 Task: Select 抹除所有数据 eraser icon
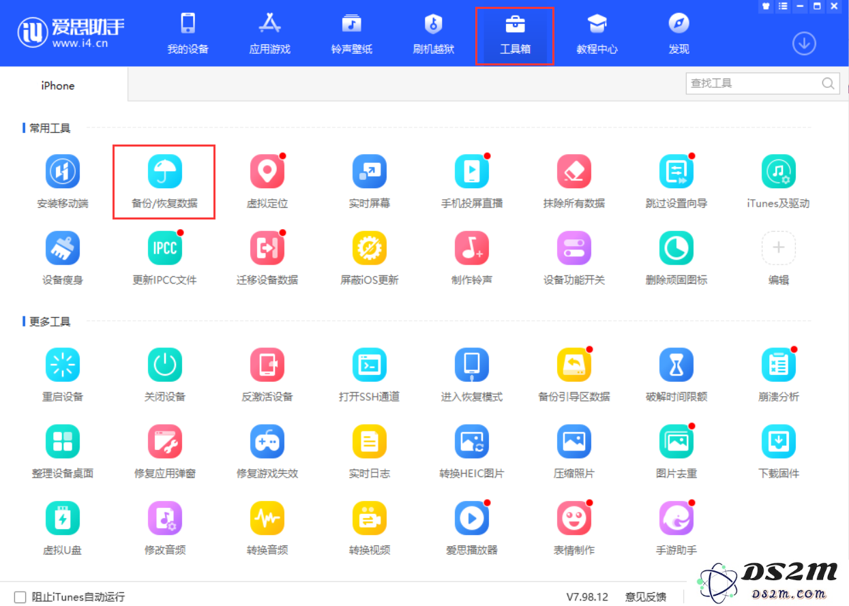pos(574,172)
